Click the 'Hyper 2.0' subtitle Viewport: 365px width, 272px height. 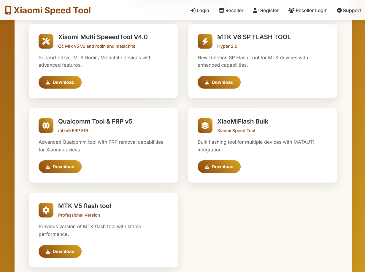point(227,46)
